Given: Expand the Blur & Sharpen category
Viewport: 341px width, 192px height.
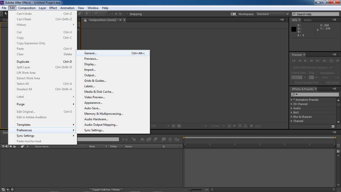Looking at the screenshot, I should tap(292, 117).
